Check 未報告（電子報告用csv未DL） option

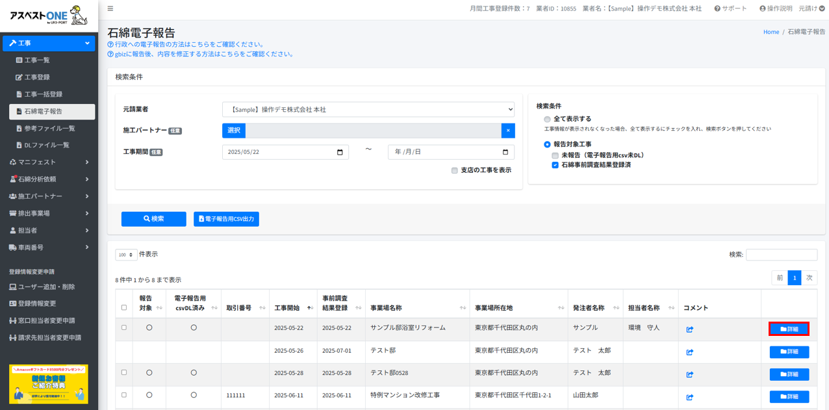[555, 155]
